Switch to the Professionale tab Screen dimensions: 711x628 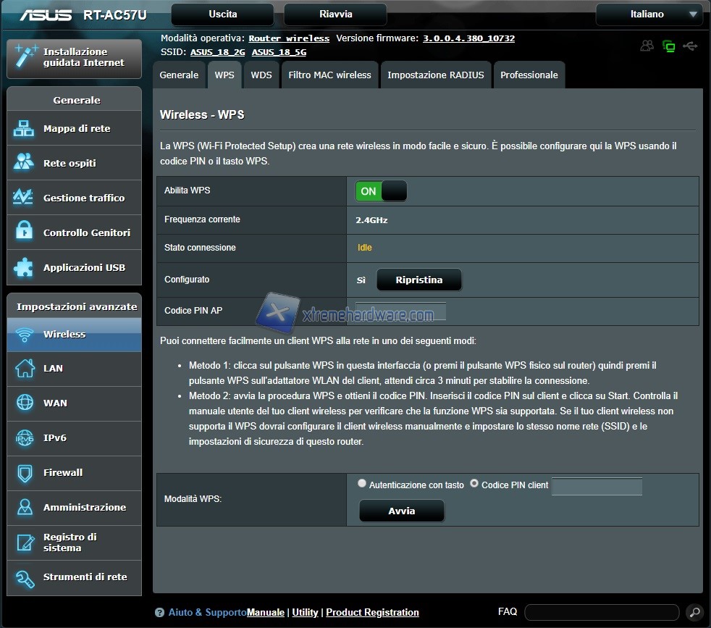[529, 75]
